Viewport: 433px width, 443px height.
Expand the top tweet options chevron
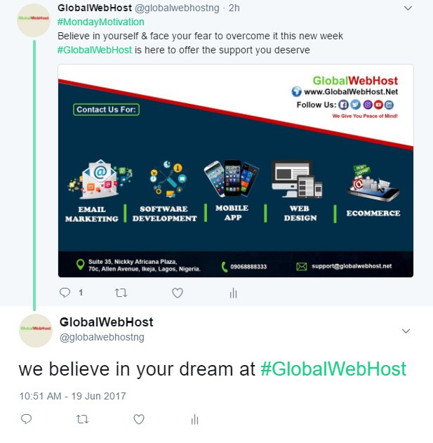[408, 8]
